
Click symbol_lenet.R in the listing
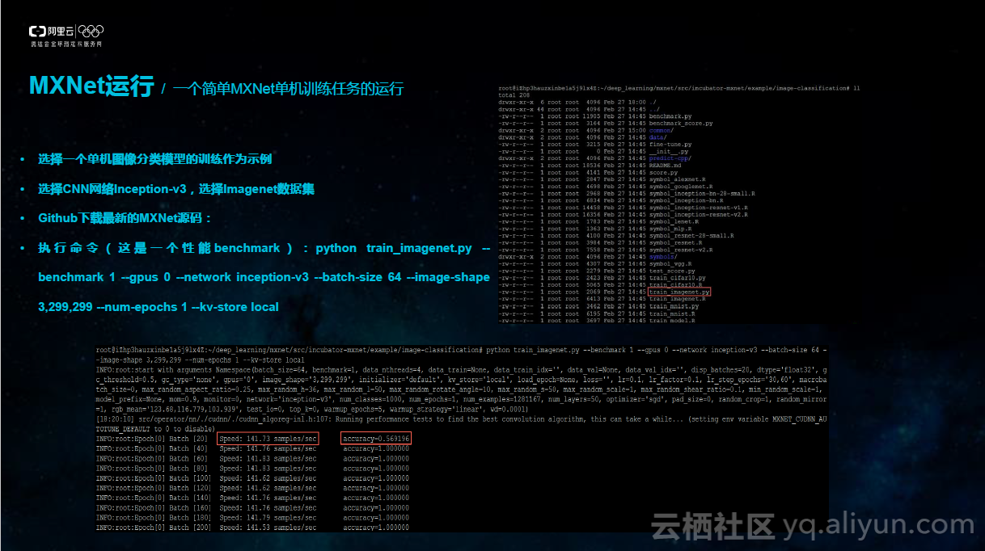(x=674, y=221)
